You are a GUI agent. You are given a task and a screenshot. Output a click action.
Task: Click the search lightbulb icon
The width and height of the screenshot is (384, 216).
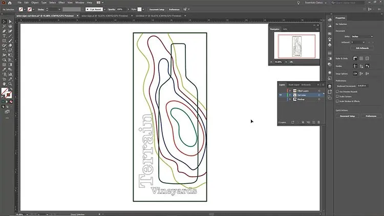(x=298, y=3)
